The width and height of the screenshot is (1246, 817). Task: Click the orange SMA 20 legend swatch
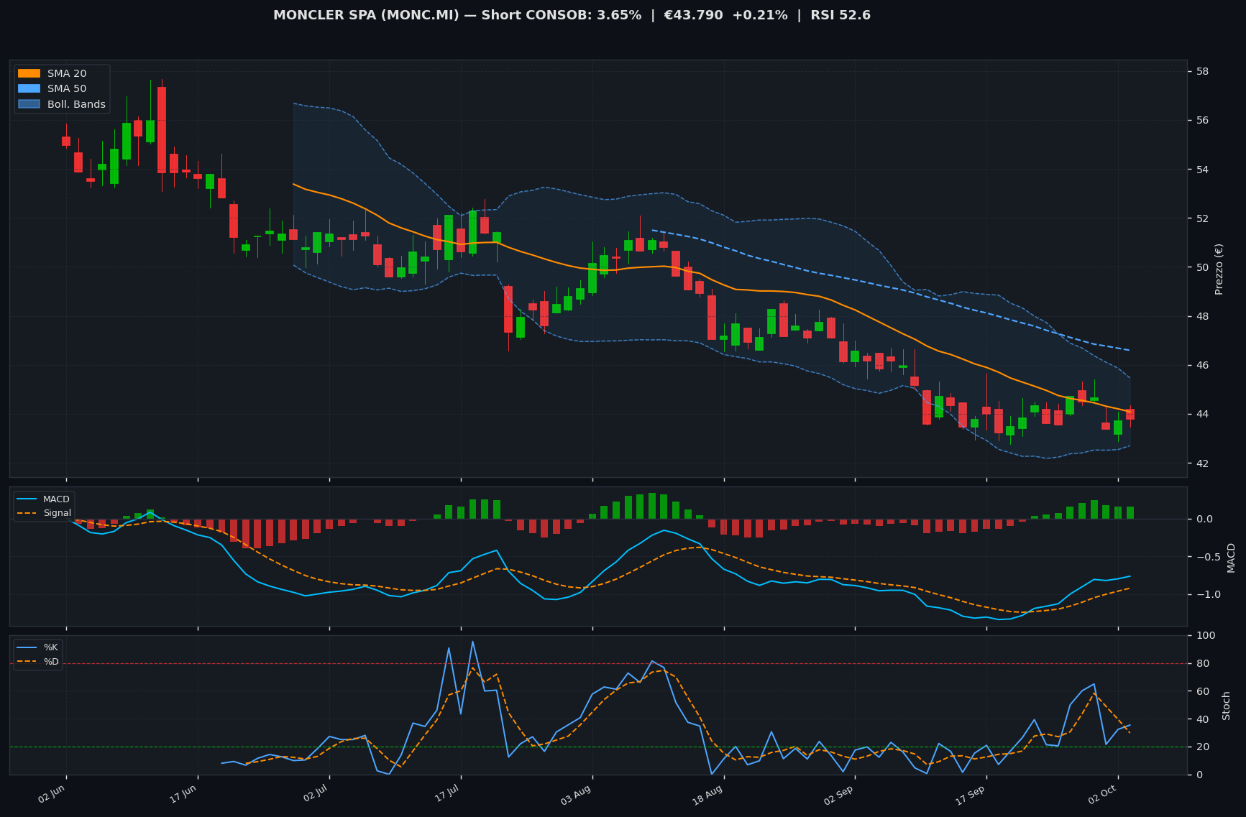coord(29,73)
